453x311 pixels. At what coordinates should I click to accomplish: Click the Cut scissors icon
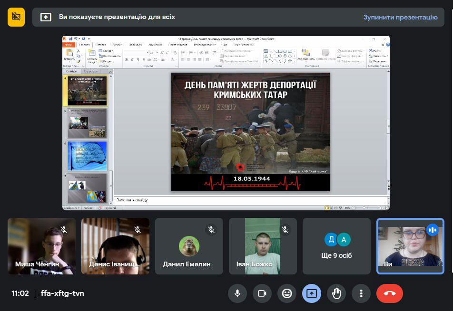pyautogui.click(x=79, y=51)
